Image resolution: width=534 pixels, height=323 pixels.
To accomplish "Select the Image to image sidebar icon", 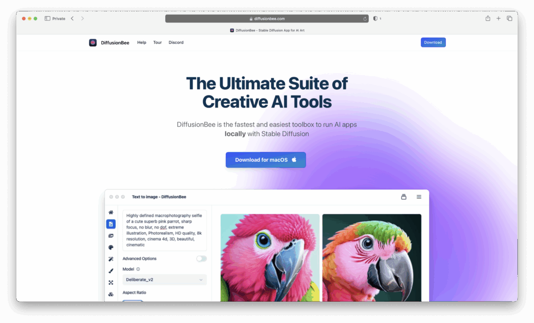I will coord(111,236).
